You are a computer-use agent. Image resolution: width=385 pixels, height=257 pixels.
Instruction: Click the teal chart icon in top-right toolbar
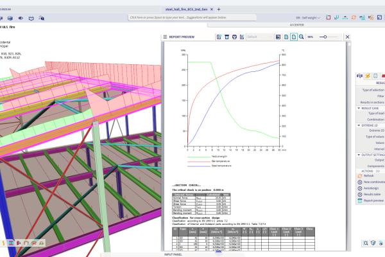click(x=337, y=17)
